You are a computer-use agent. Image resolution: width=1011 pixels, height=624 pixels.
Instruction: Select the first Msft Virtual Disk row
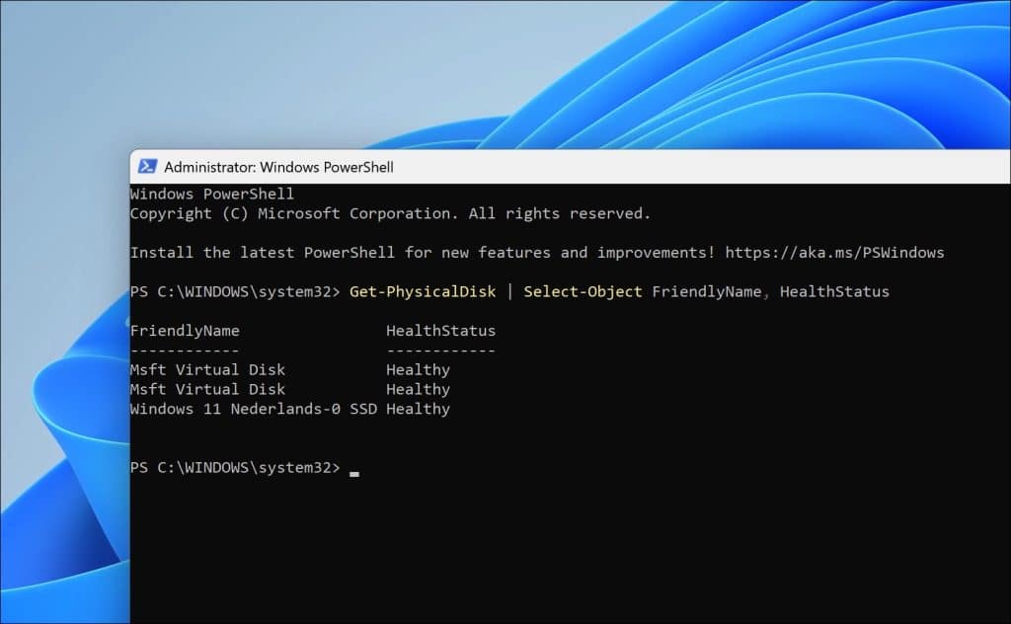pyautogui.click(x=207, y=370)
